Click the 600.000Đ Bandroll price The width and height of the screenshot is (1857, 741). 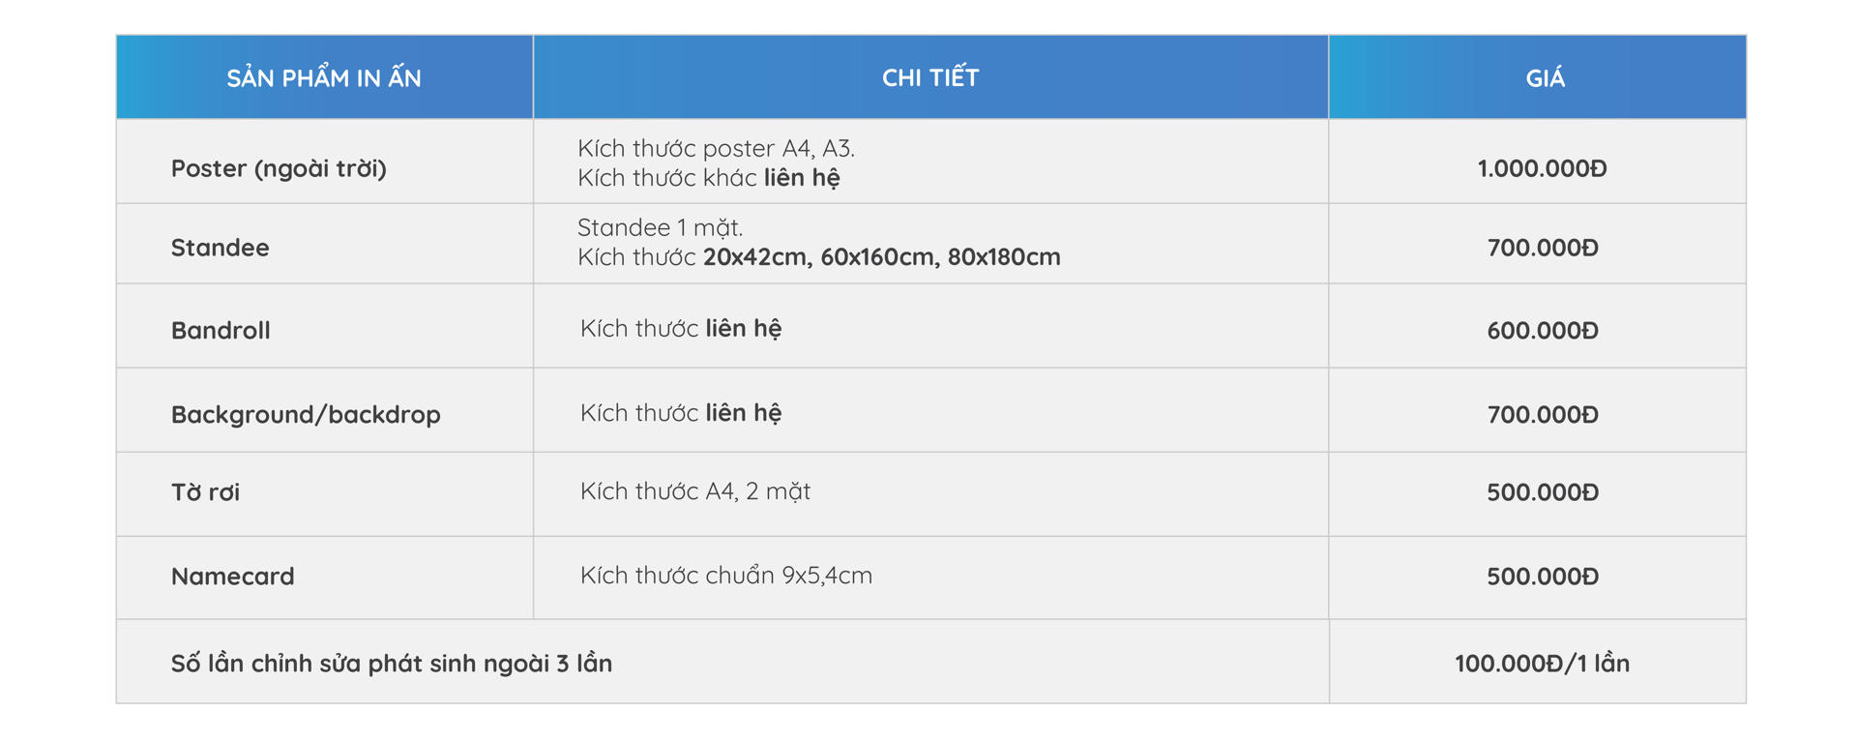(1543, 330)
